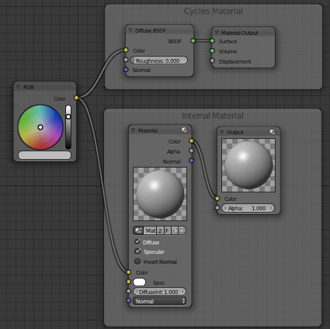
Task: Click the Material node sphere preview thumbnail
Action: coord(160,194)
